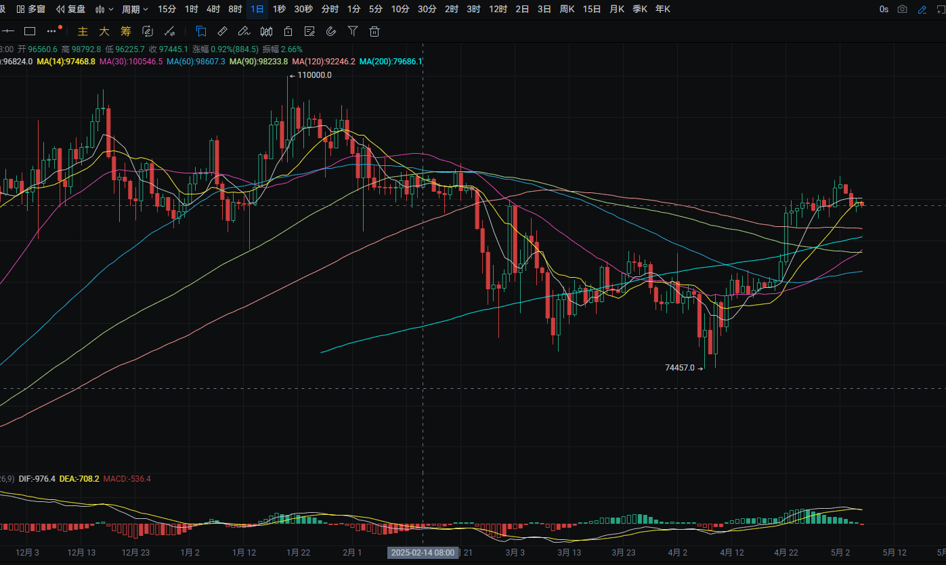The width and height of the screenshot is (946, 565).
Task: Switch to the 4时 timeframe
Action: pos(213,9)
